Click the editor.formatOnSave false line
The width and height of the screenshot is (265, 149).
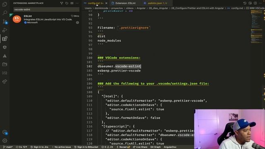coord(133,118)
